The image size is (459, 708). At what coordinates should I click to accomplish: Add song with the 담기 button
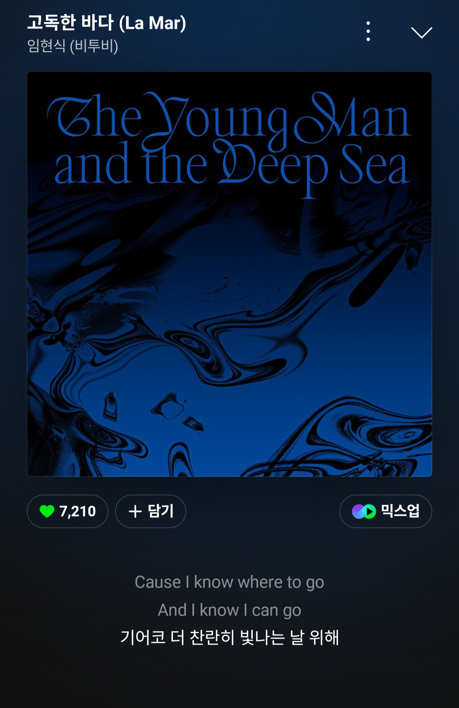click(150, 511)
